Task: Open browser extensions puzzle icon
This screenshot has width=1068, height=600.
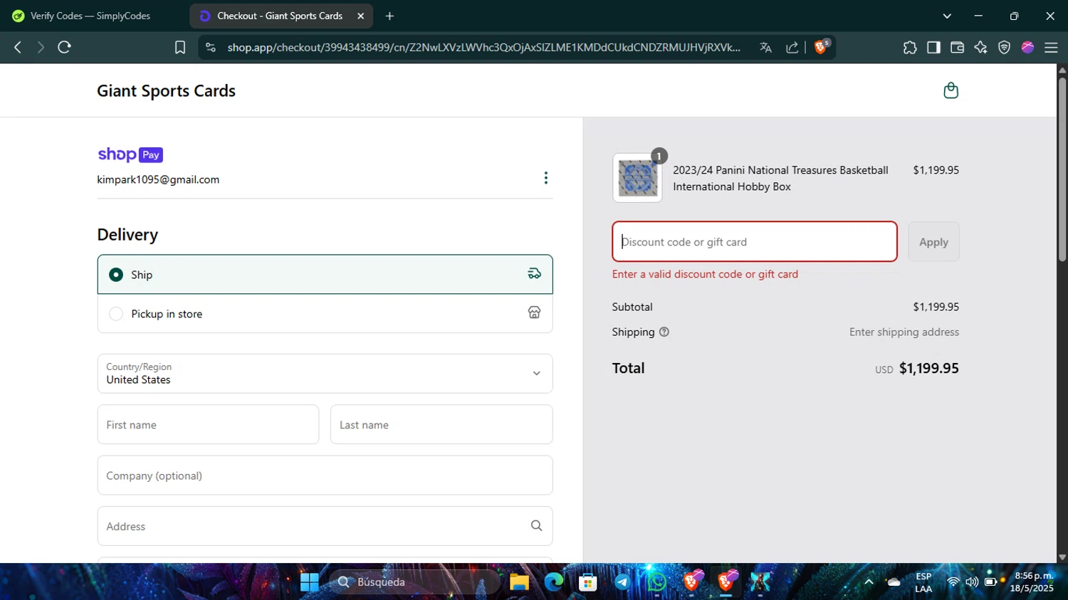Action: click(x=910, y=47)
